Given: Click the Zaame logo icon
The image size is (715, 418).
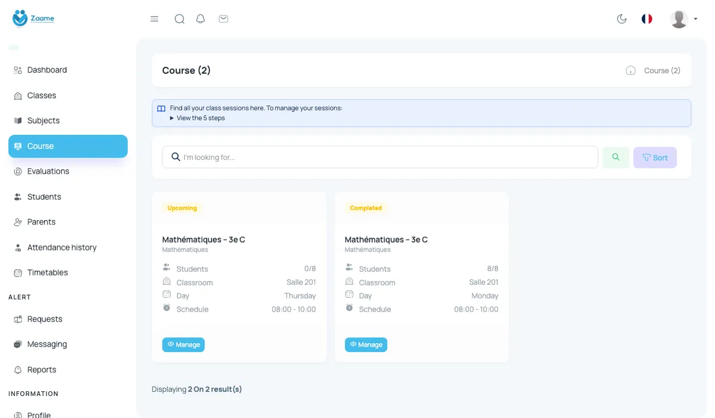Looking at the screenshot, I should tap(20, 18).
